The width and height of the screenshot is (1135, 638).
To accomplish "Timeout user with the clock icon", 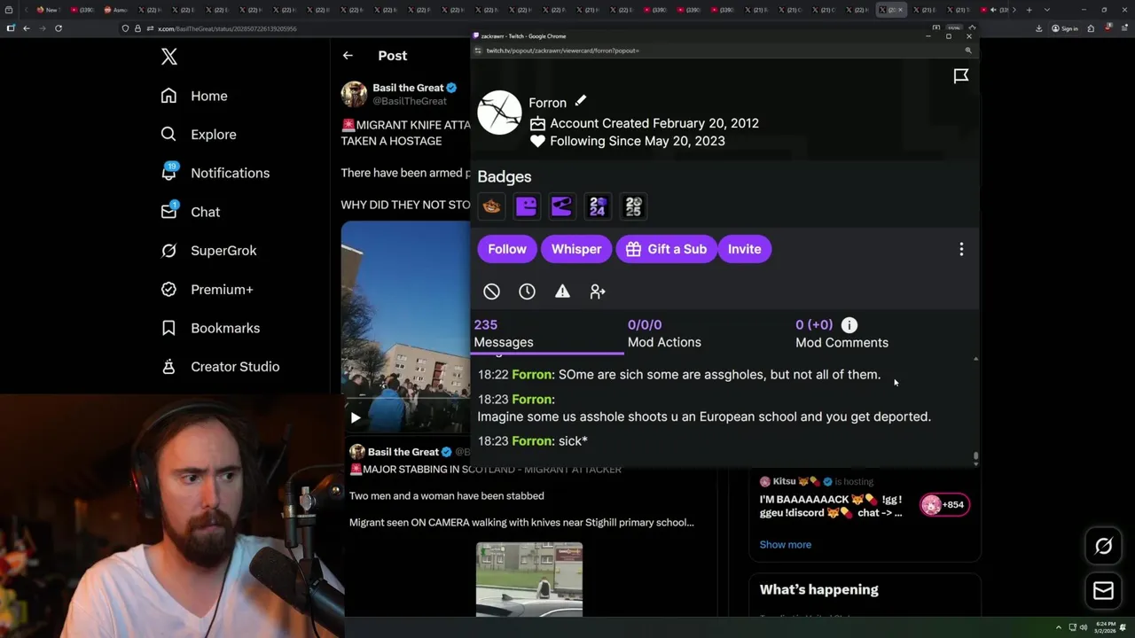I will point(527,292).
